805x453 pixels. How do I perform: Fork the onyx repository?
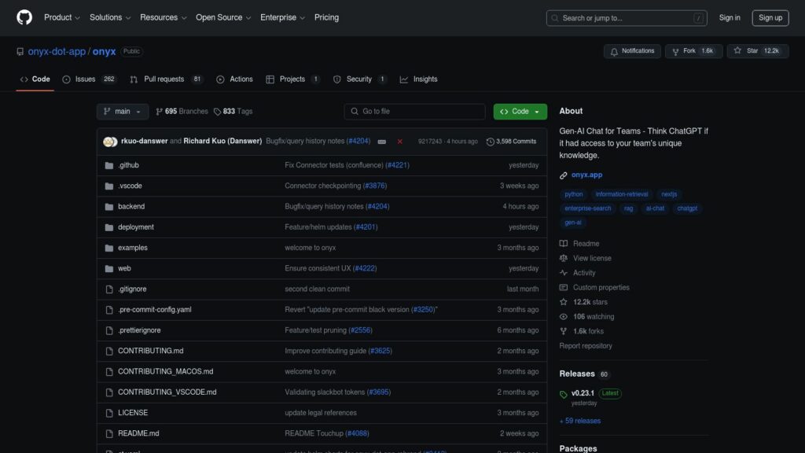coord(693,51)
